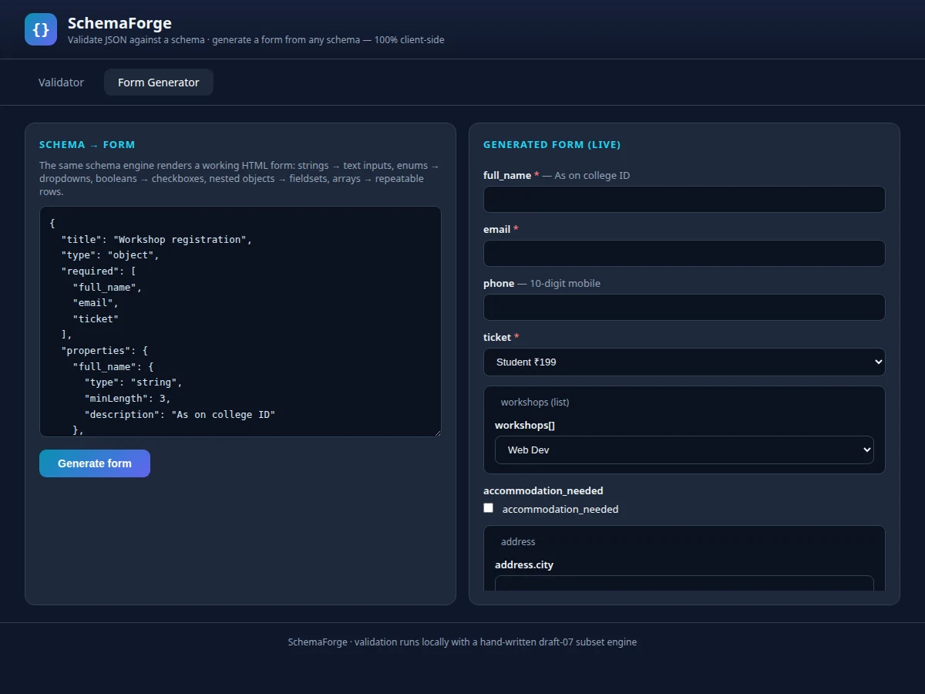This screenshot has width=925, height=694.
Task: Open the ticket dropdown showing Student ₹199
Action: coord(684,362)
